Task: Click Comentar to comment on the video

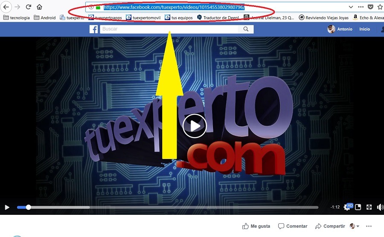Action: pyautogui.click(x=293, y=226)
